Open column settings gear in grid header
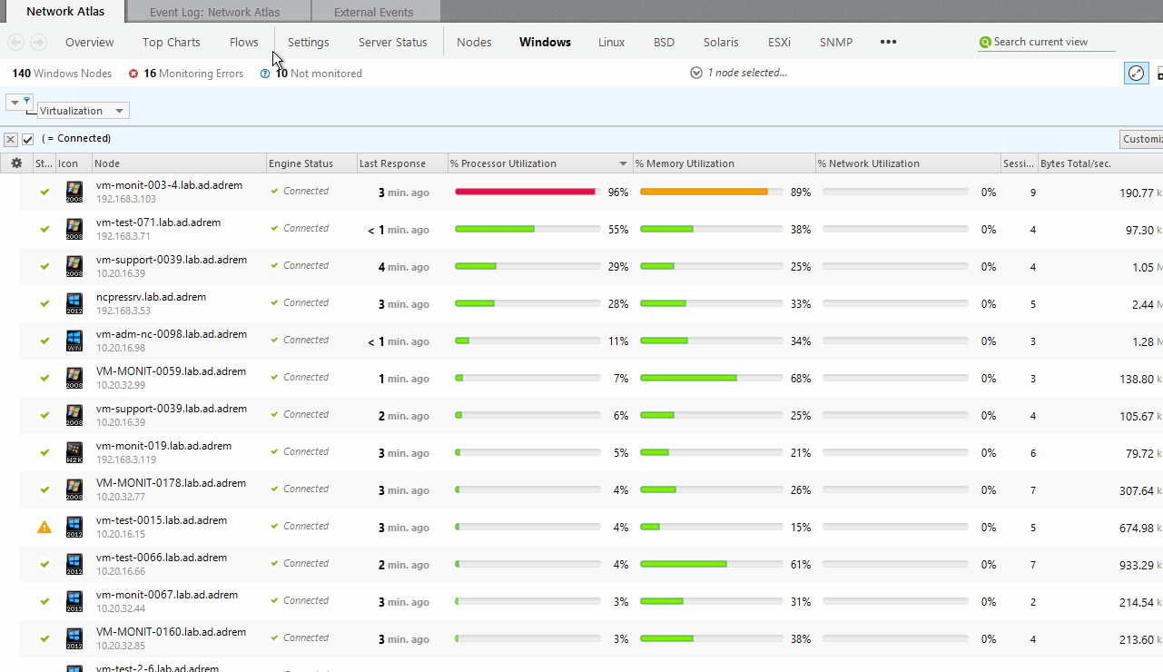This screenshot has height=672, width=1163. tap(16, 163)
